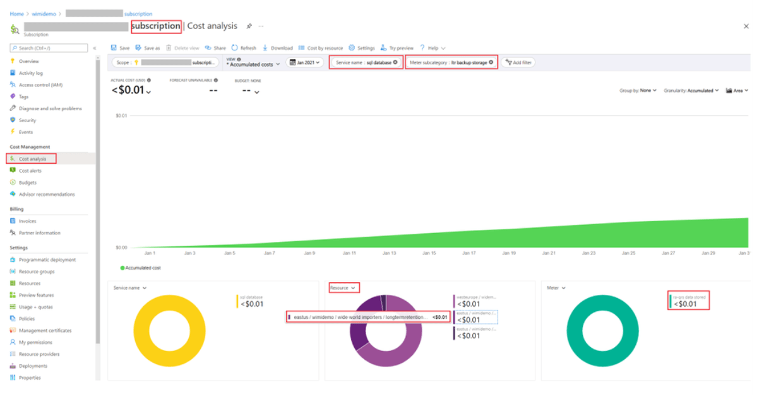Click the Refresh icon in toolbar

coord(235,48)
